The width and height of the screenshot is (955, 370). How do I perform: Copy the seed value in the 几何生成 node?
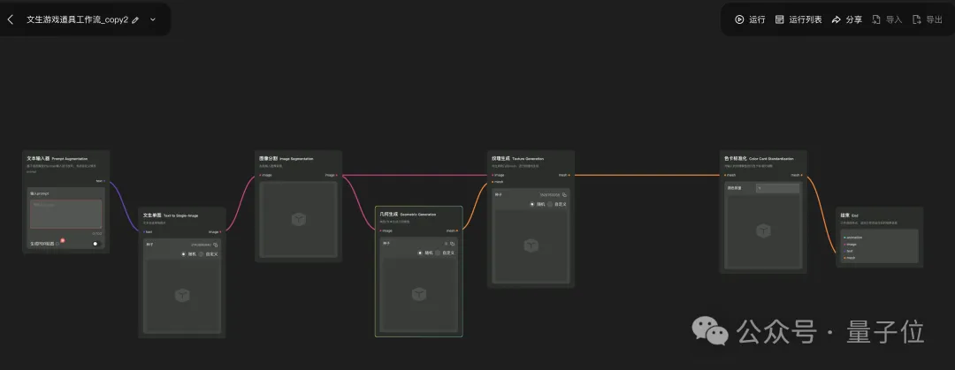point(452,244)
